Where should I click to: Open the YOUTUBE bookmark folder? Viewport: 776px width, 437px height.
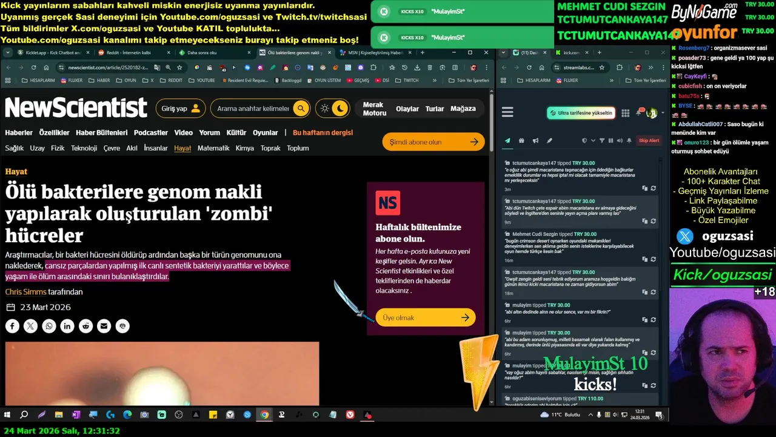[x=201, y=80]
